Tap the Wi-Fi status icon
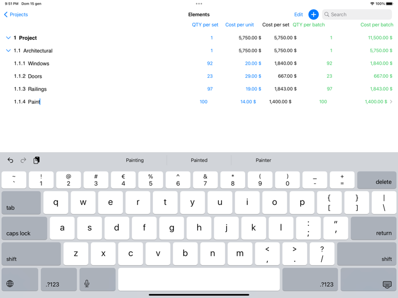 point(372,3)
